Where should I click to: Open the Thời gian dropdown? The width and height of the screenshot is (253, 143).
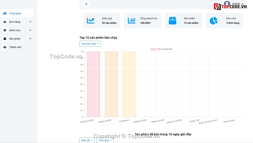[x=105, y=140]
